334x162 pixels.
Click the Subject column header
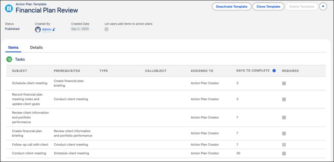20,70
